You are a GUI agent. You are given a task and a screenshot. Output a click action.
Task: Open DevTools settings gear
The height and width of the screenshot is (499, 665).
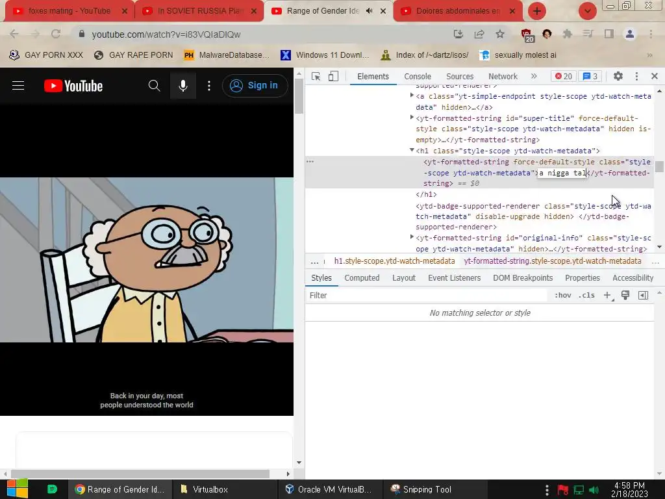click(618, 77)
